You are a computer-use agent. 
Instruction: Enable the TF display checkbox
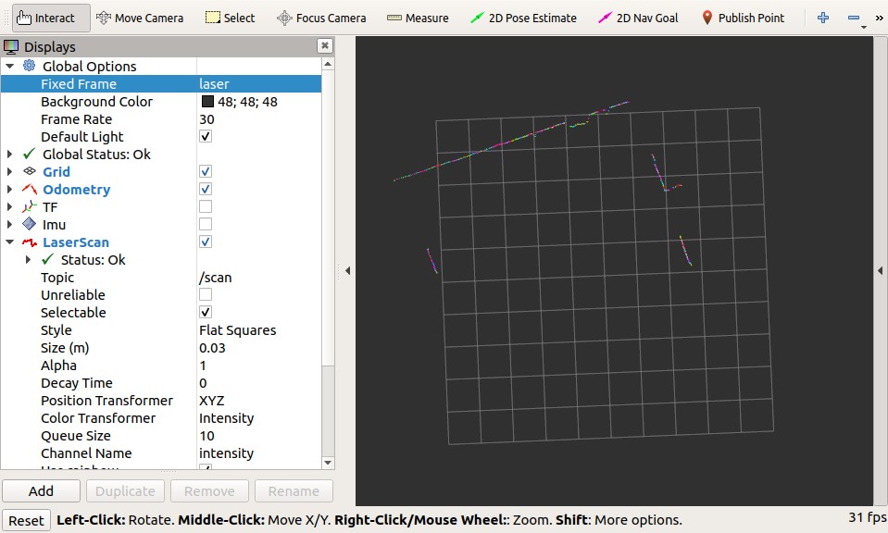click(x=206, y=206)
